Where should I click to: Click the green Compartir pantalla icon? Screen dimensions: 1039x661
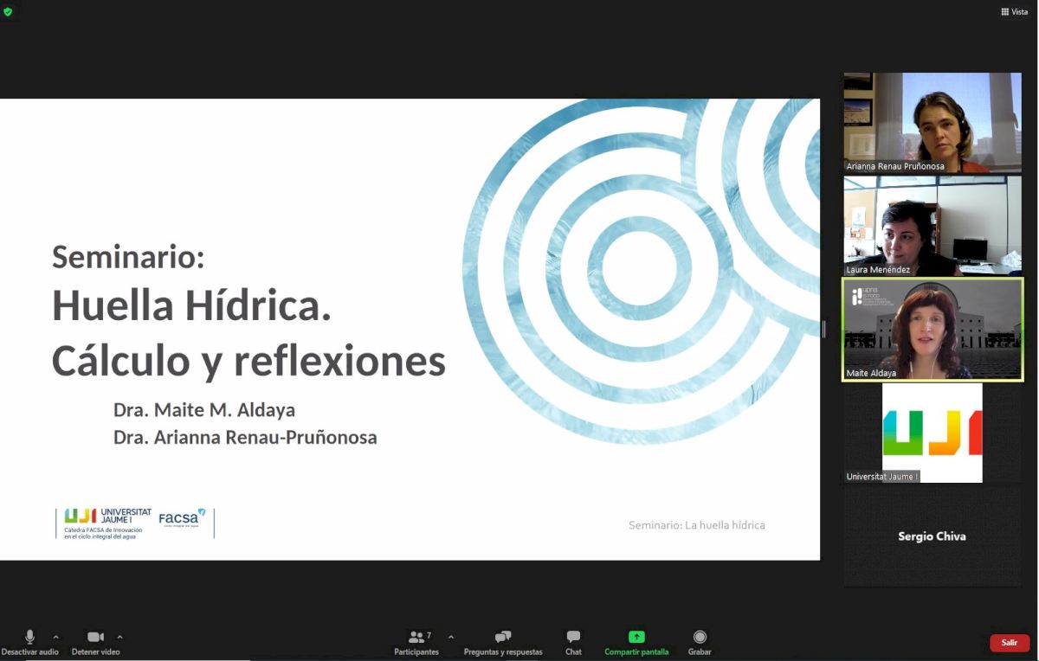[636, 638]
